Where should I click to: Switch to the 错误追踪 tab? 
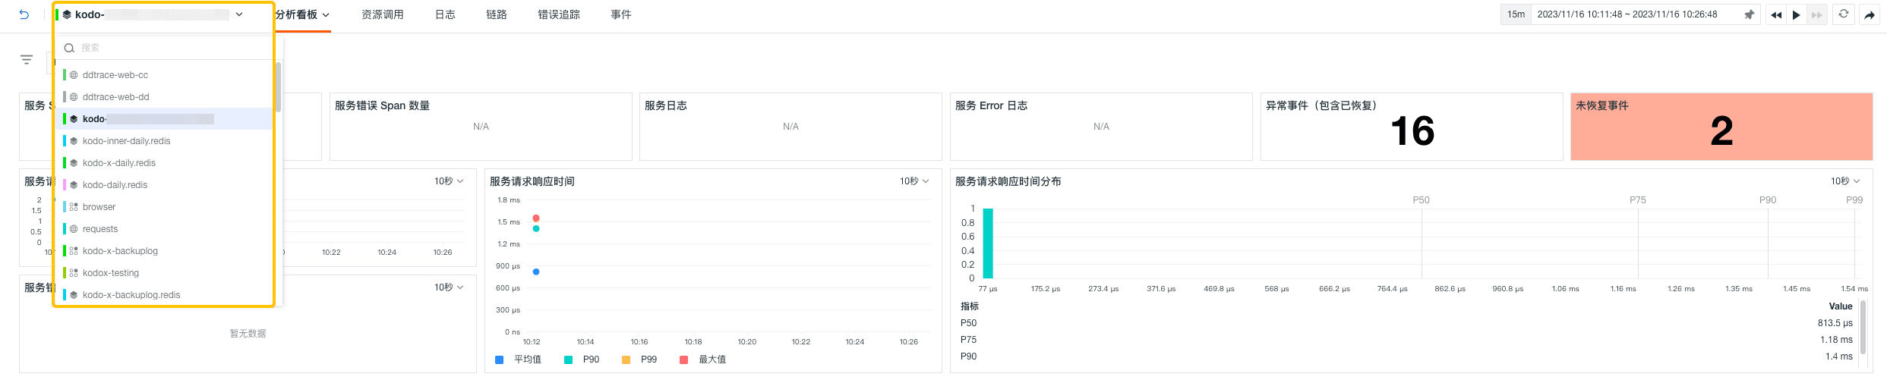click(x=559, y=14)
